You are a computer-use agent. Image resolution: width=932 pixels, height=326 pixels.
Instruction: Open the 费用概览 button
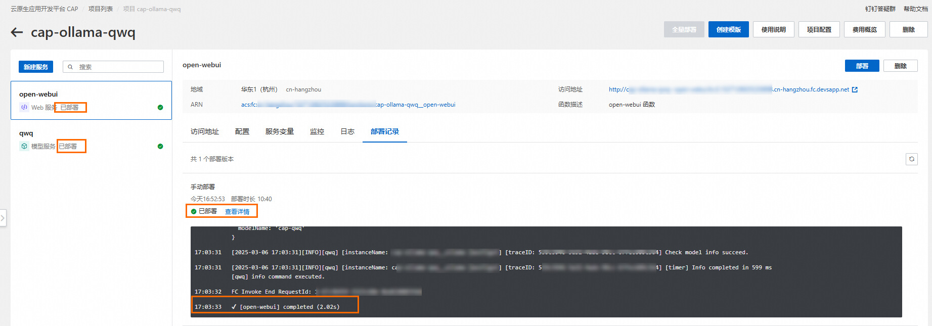[864, 30]
